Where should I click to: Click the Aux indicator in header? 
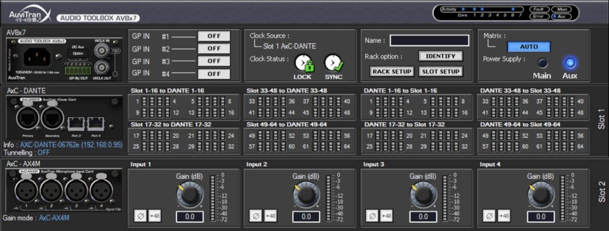click(561, 17)
